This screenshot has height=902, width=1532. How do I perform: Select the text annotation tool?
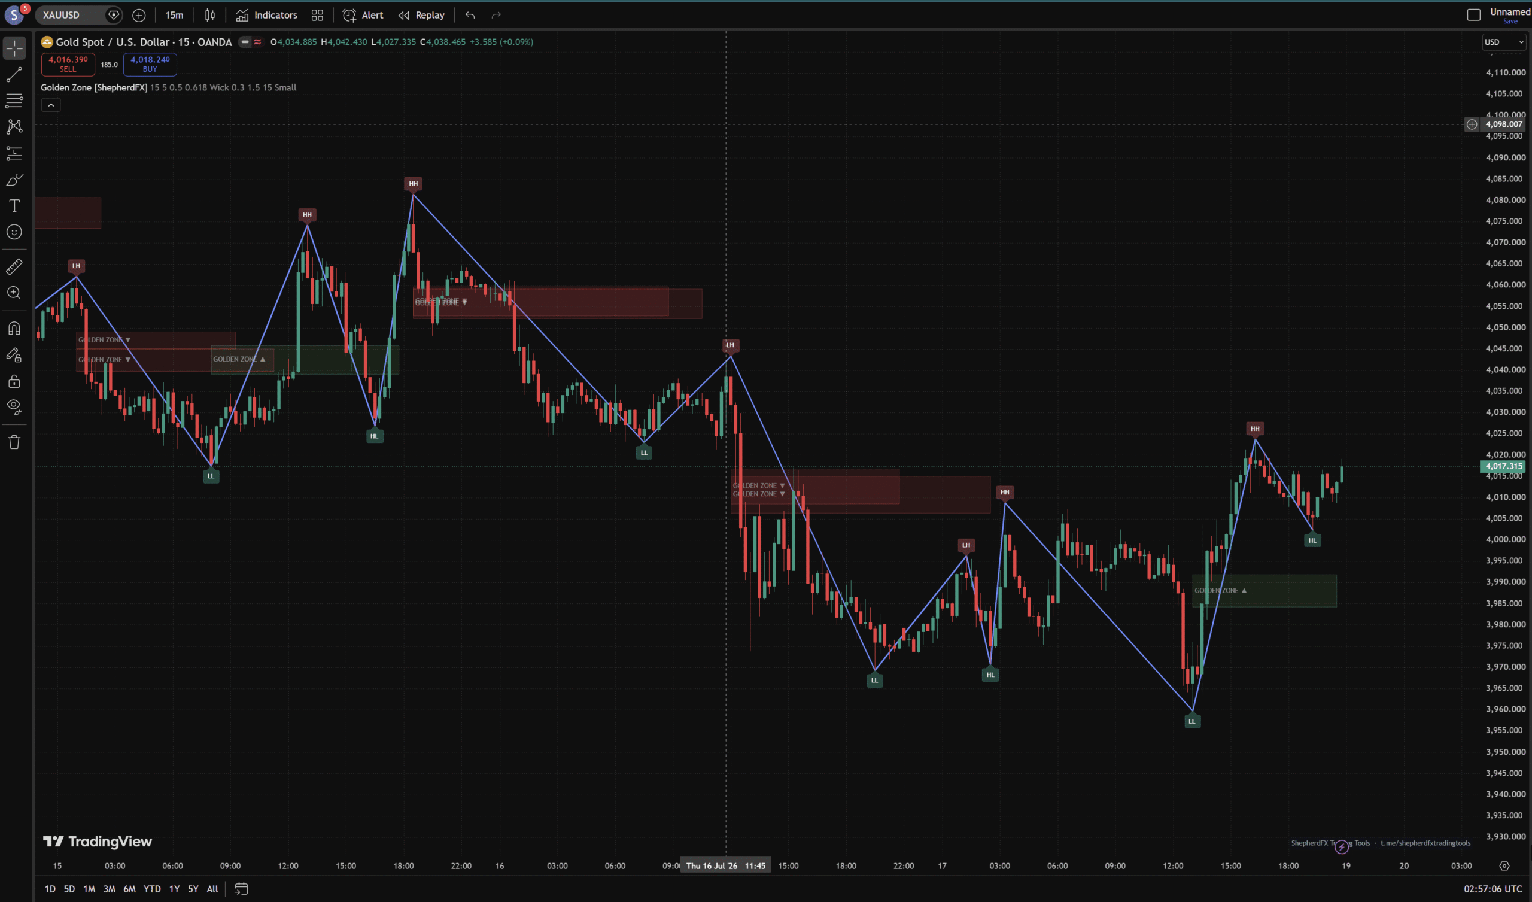pyautogui.click(x=14, y=205)
